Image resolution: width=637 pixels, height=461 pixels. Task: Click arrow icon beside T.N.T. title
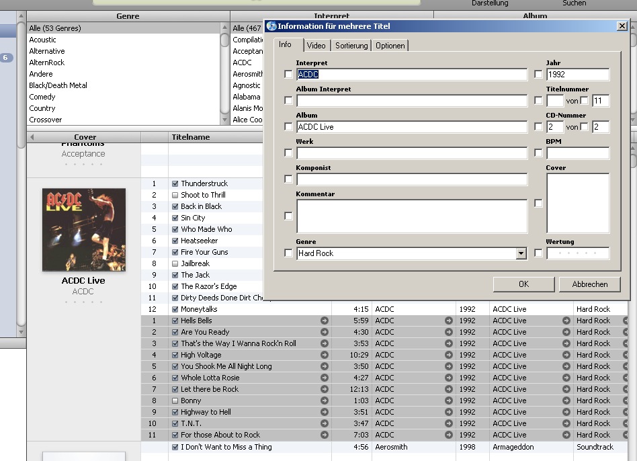pyautogui.click(x=324, y=423)
